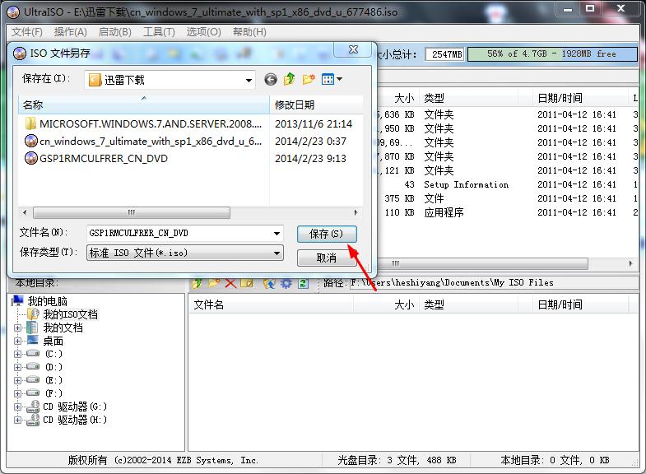Sort local files by 文件名 column
The width and height of the screenshot is (646, 474).
[x=271, y=304]
